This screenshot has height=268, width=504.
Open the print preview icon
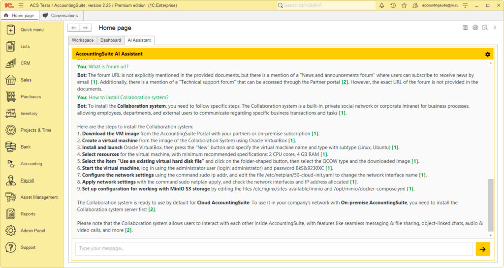tap(485, 28)
